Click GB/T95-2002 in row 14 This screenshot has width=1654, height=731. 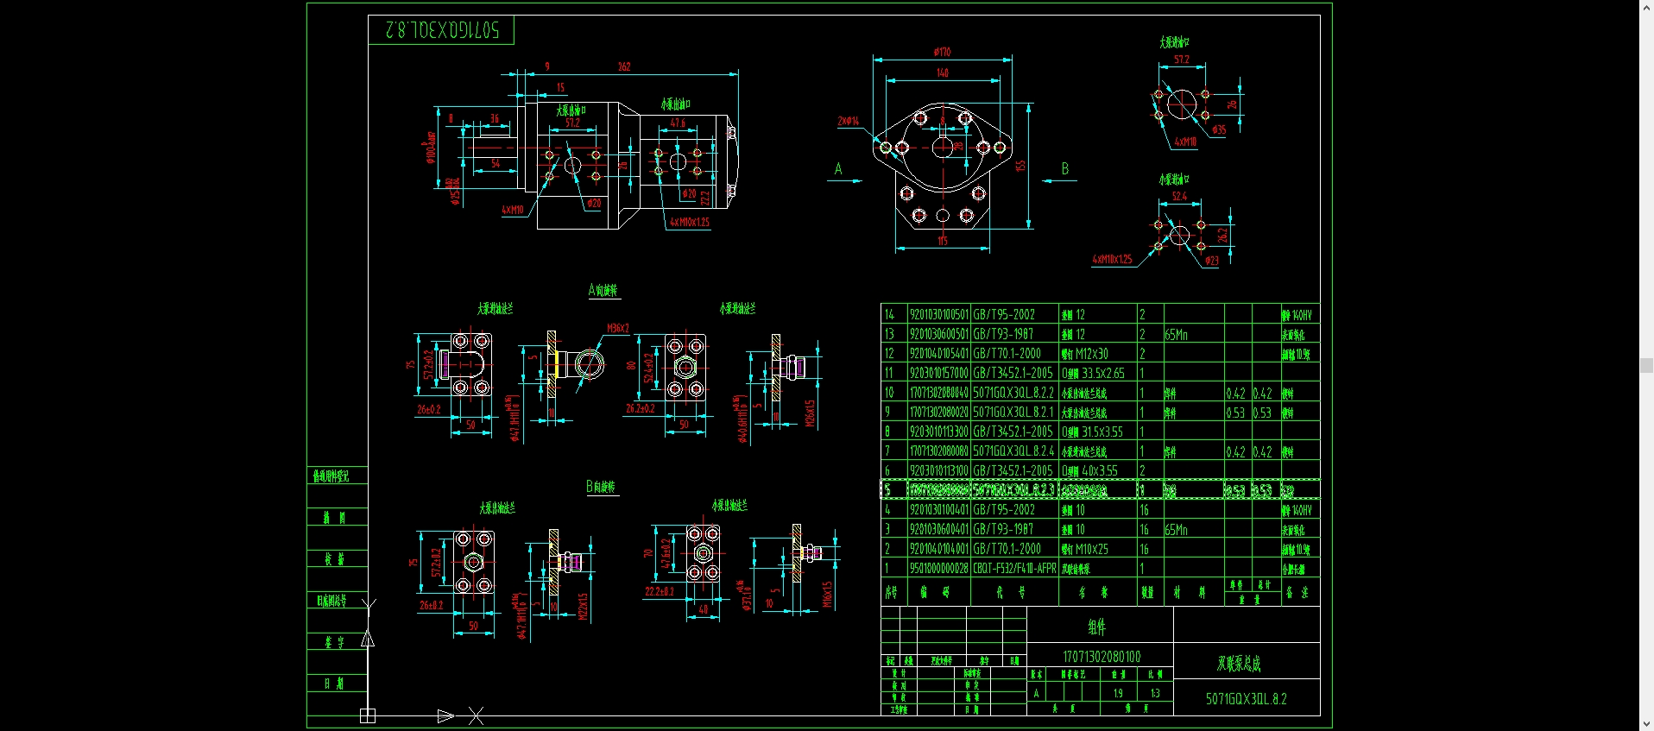pyautogui.click(x=1004, y=315)
